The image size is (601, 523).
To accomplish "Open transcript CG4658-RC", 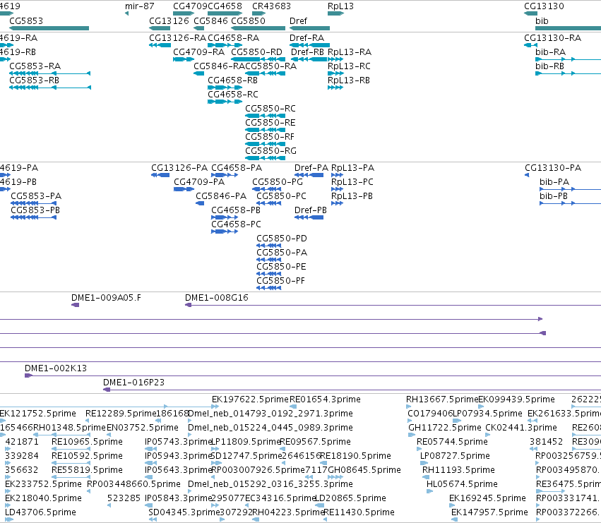I will 233,95.
